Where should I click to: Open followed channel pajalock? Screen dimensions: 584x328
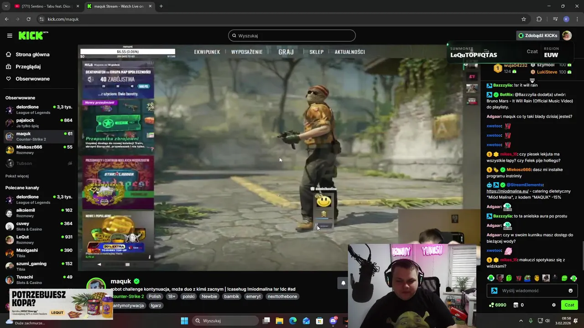coord(39,123)
